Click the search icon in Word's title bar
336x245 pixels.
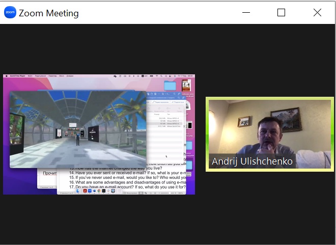pyautogui.click(x=179, y=98)
